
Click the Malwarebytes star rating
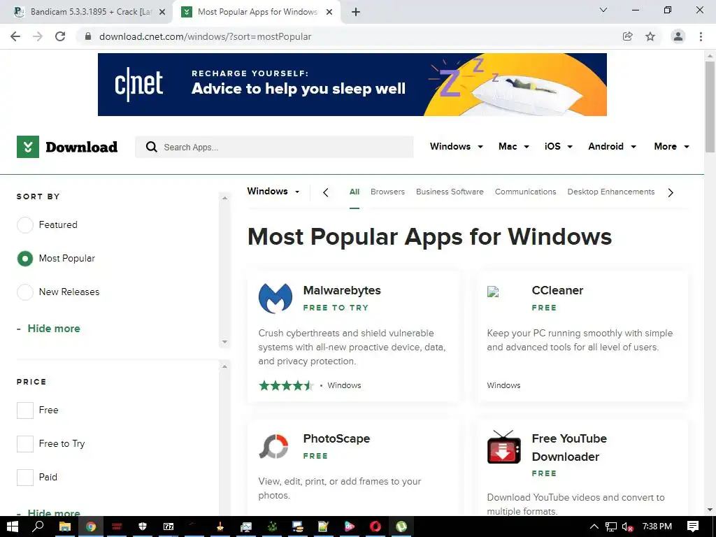coord(286,385)
